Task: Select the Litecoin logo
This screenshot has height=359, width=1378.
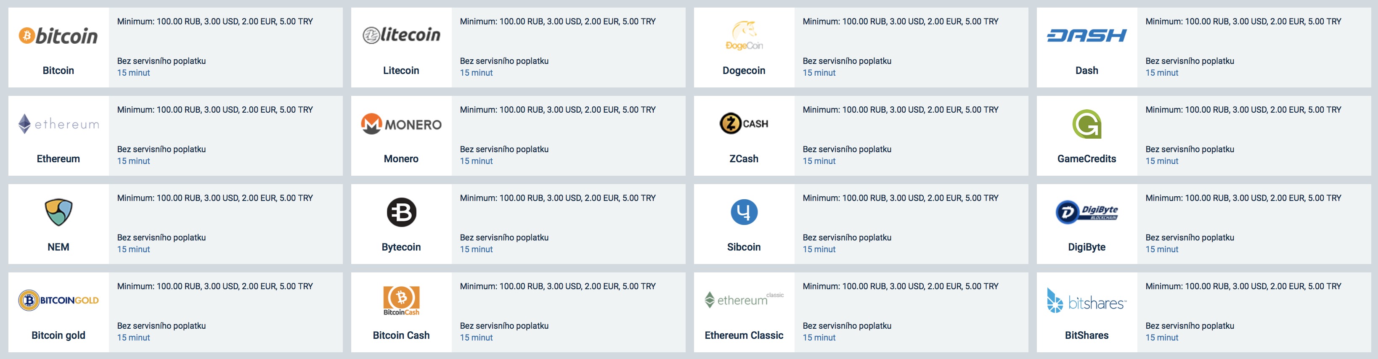Action: (x=401, y=35)
